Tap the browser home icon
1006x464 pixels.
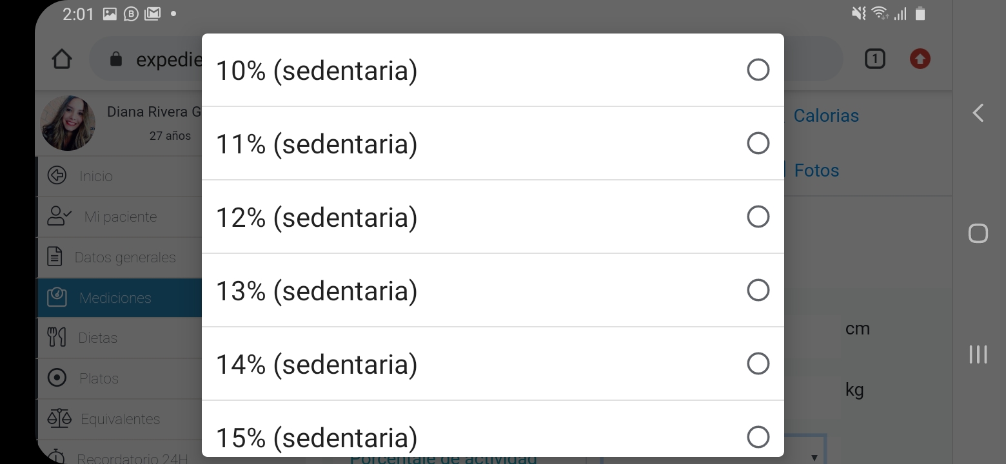click(61, 59)
